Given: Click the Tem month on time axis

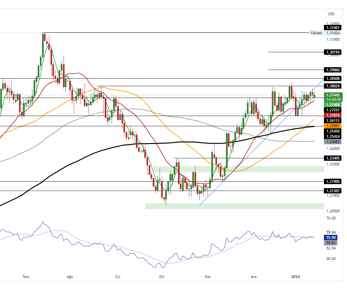Looking at the screenshot, I should point(26,277).
